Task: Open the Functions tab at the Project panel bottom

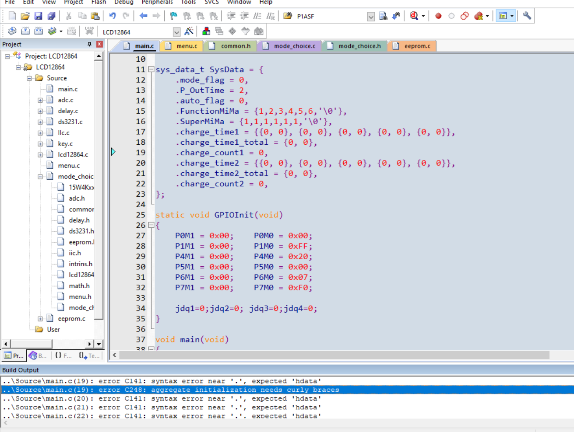Action: (63, 355)
